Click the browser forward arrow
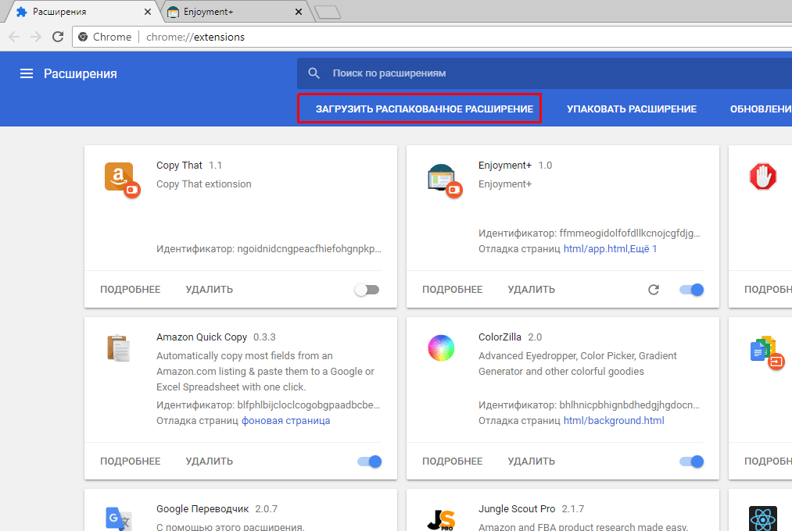Image resolution: width=792 pixels, height=531 pixels. [35, 37]
